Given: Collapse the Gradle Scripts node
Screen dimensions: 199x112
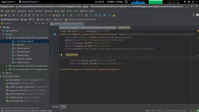Looking at the screenshot, I should point(1,76).
